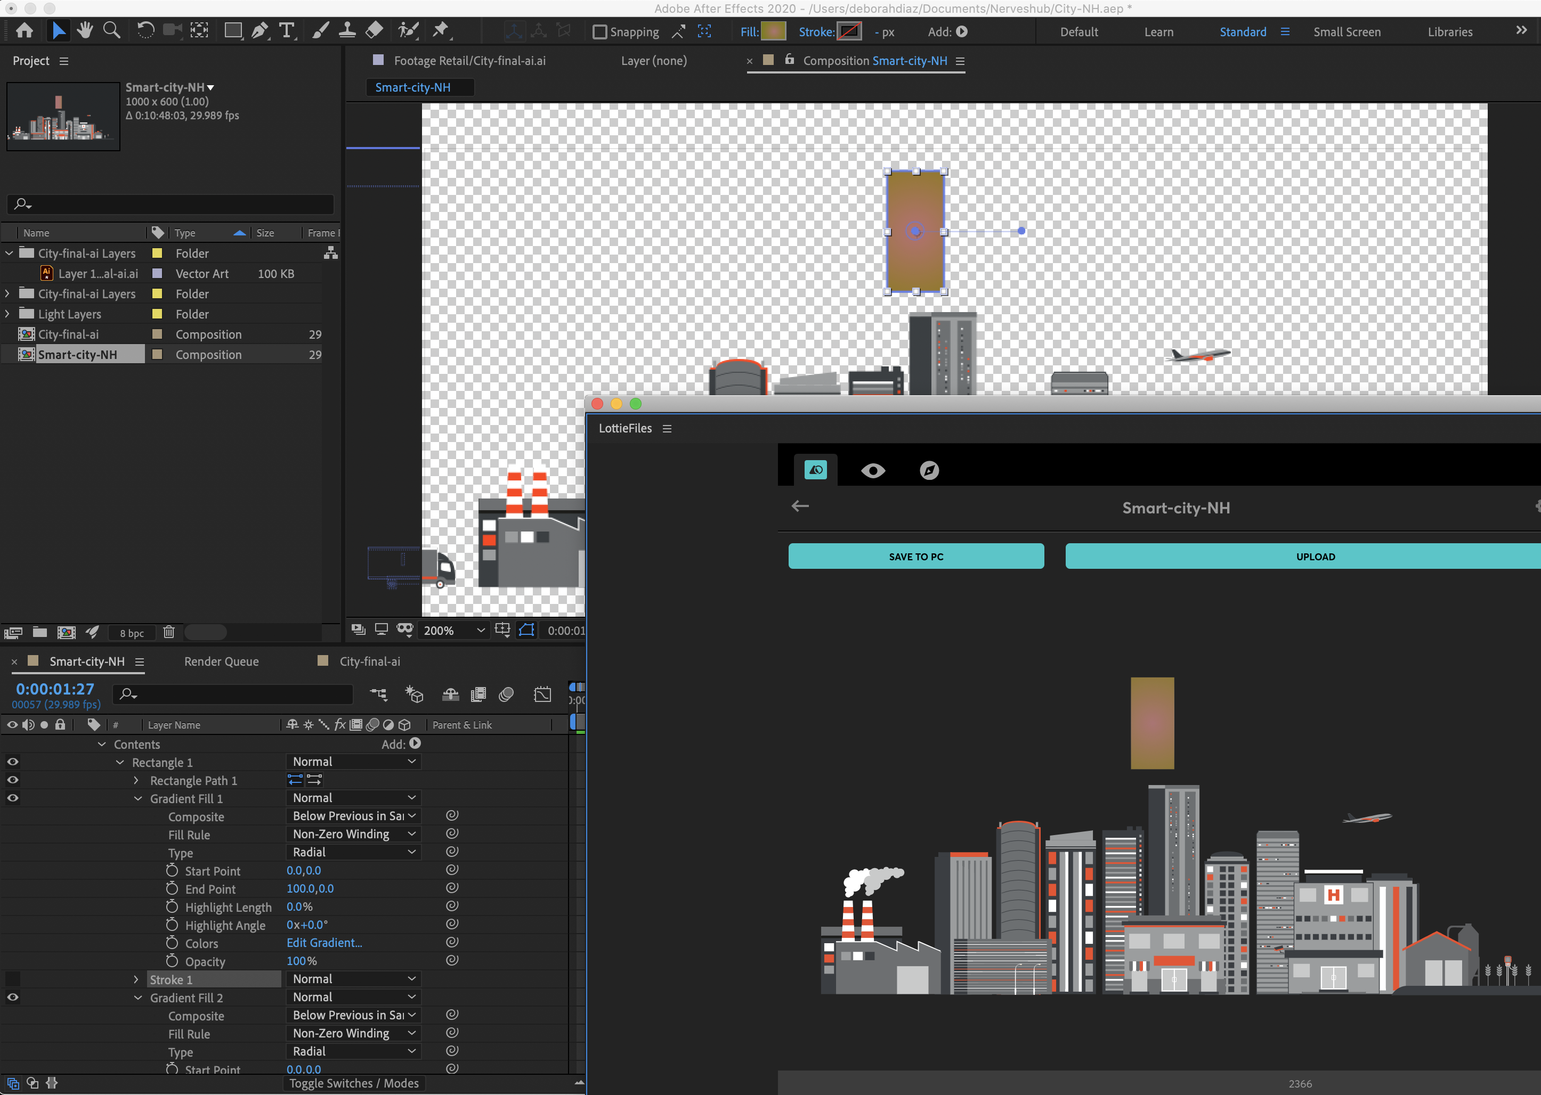
Task: Open Edit Gradient for Gradient Fill 1
Action: point(325,943)
